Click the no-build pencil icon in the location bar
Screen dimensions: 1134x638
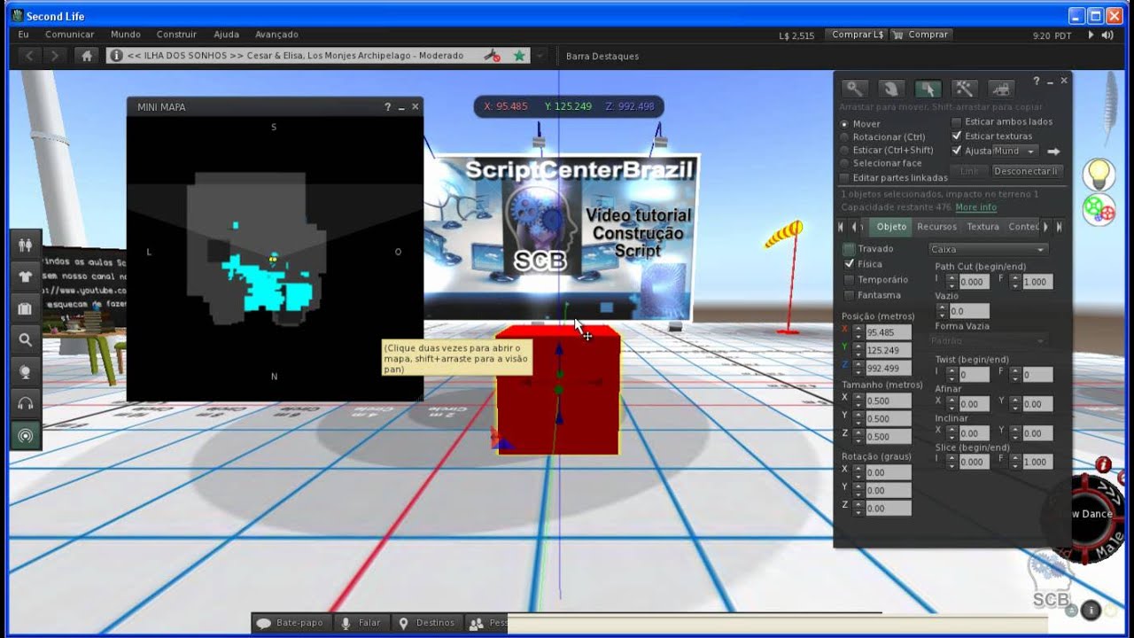pos(492,56)
